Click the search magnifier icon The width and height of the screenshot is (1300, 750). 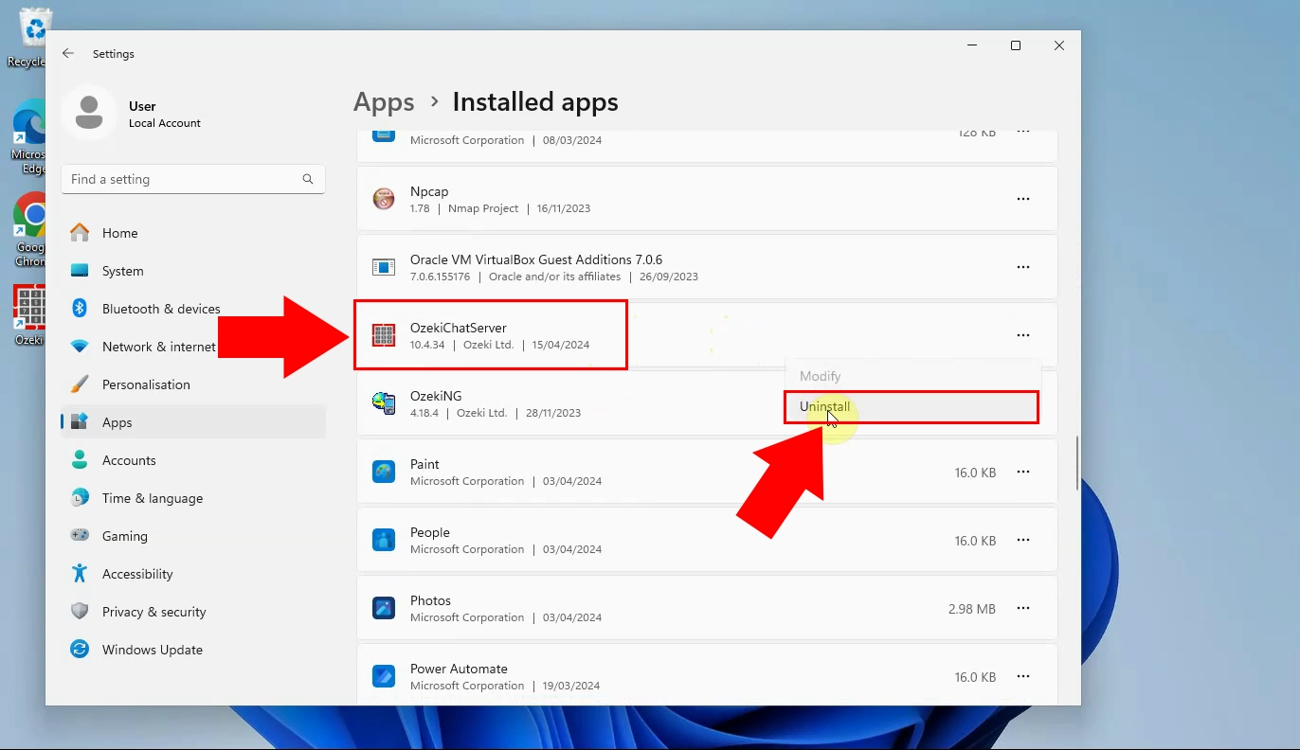point(308,179)
